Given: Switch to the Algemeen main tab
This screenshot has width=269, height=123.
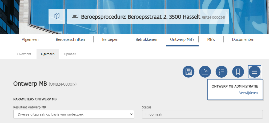Looking at the screenshot, I should pyautogui.click(x=30, y=39).
